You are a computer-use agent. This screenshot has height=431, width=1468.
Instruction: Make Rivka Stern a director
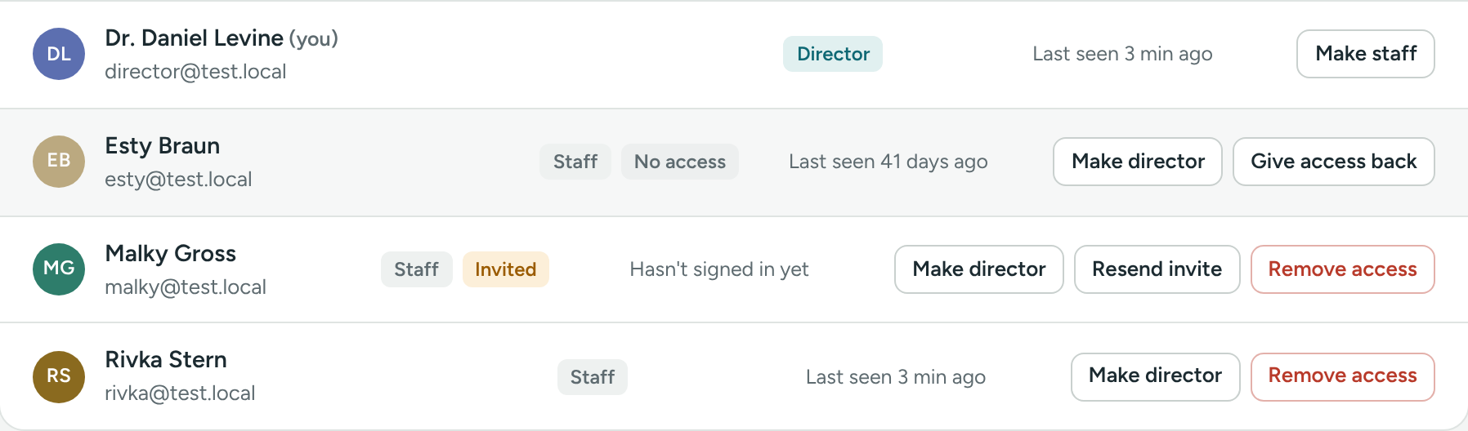(1156, 377)
